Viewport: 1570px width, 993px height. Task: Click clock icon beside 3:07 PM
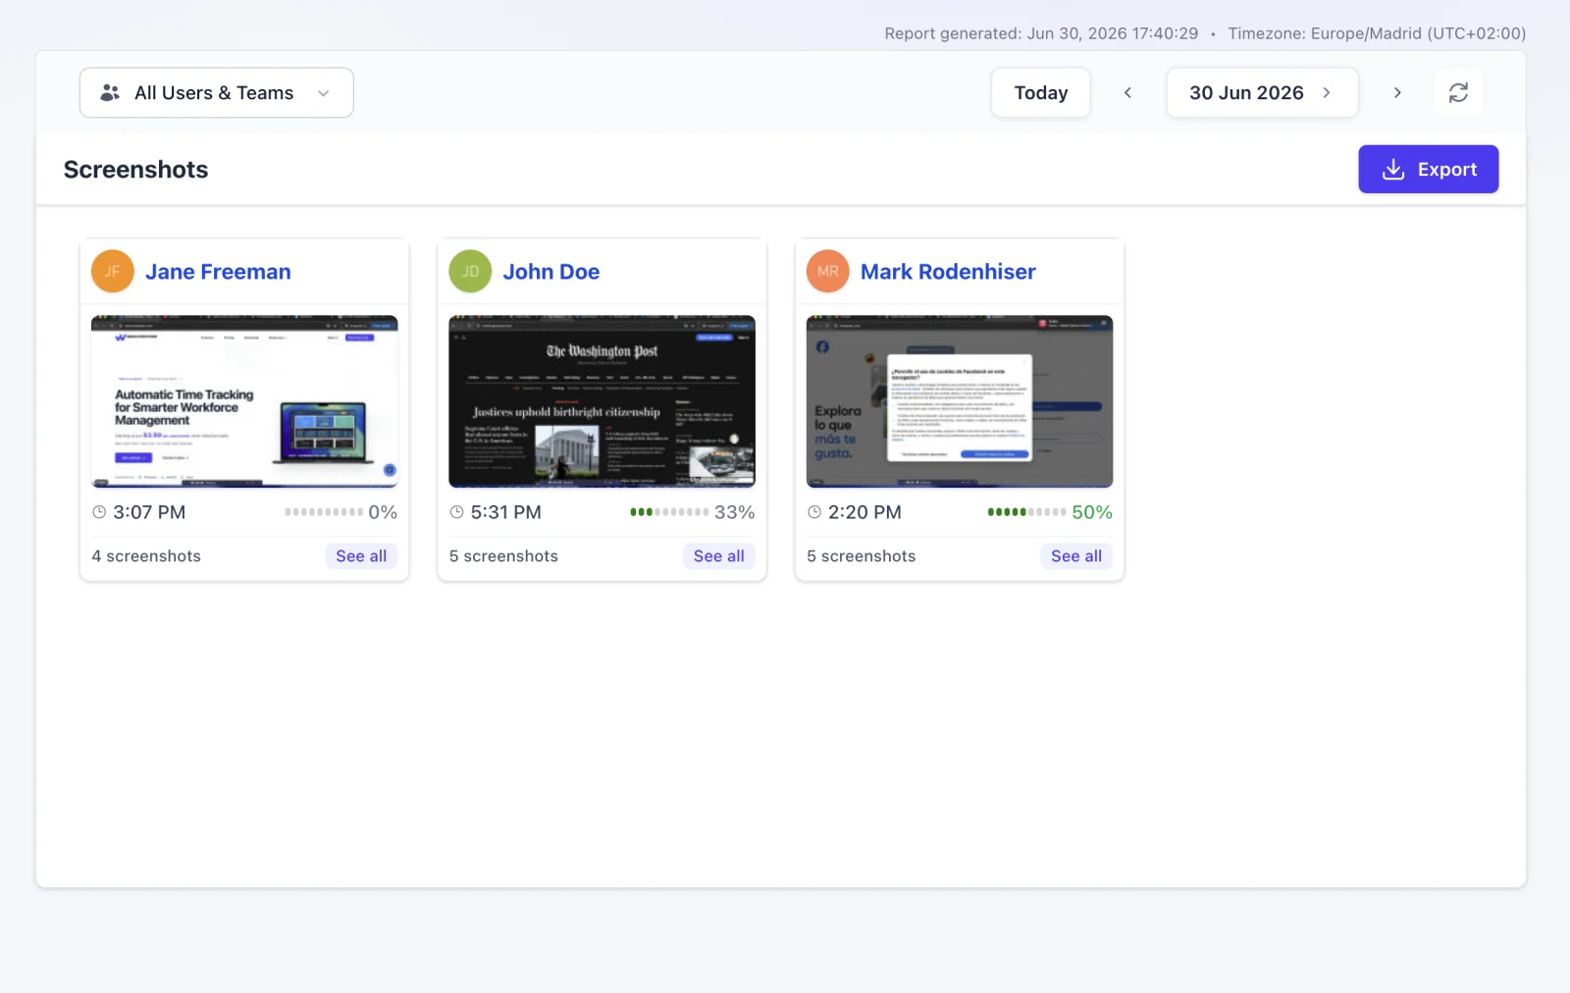pyautogui.click(x=99, y=512)
